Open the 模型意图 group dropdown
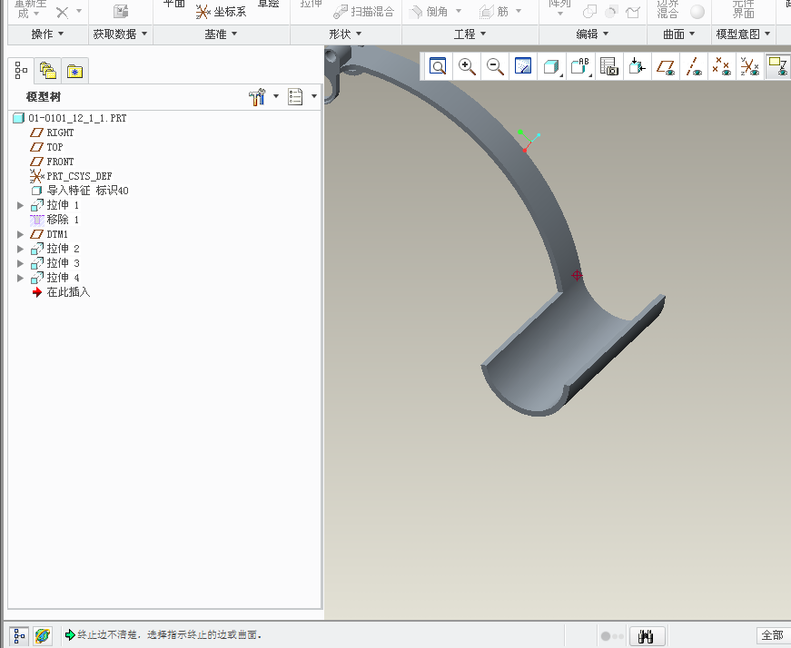The width and height of the screenshot is (791, 648). point(744,34)
